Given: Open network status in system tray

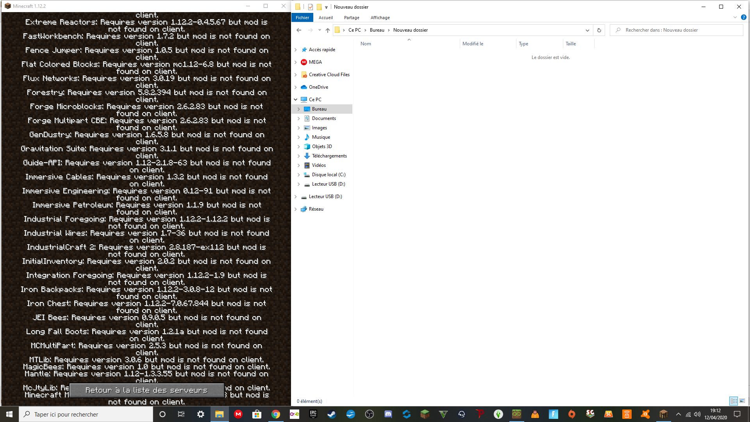Looking at the screenshot, I should 688,414.
